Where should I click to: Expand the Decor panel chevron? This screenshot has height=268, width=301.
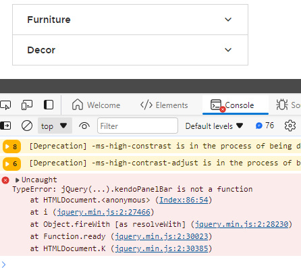click(228, 50)
